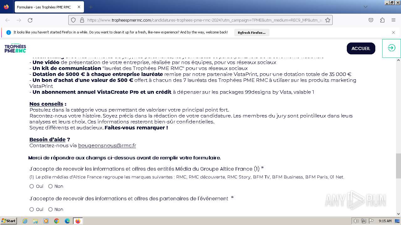This screenshot has height=225, width=401.
Task: Click the Faites-vous remarquer ! text
Action: pyautogui.click(x=136, y=127)
